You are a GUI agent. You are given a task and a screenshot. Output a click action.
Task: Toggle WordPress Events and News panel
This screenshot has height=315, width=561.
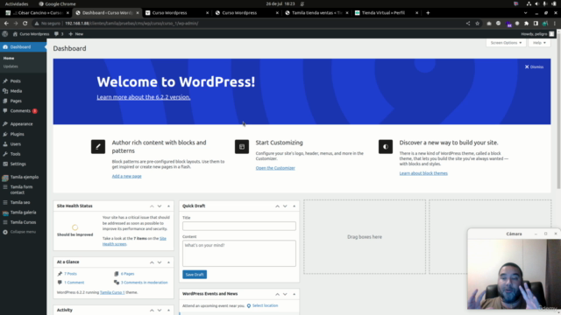coord(295,294)
